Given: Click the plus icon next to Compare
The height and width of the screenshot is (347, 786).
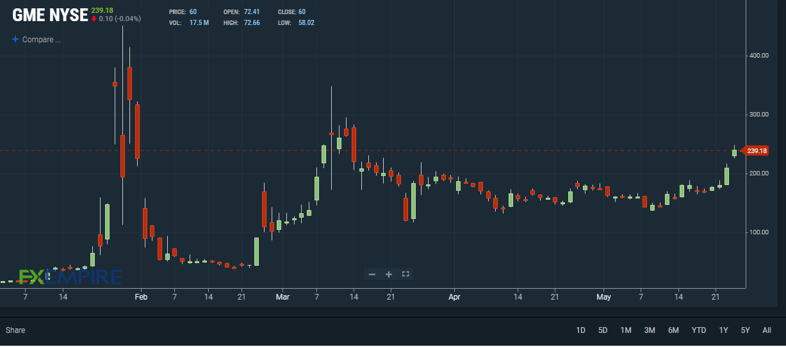Looking at the screenshot, I should click(15, 39).
